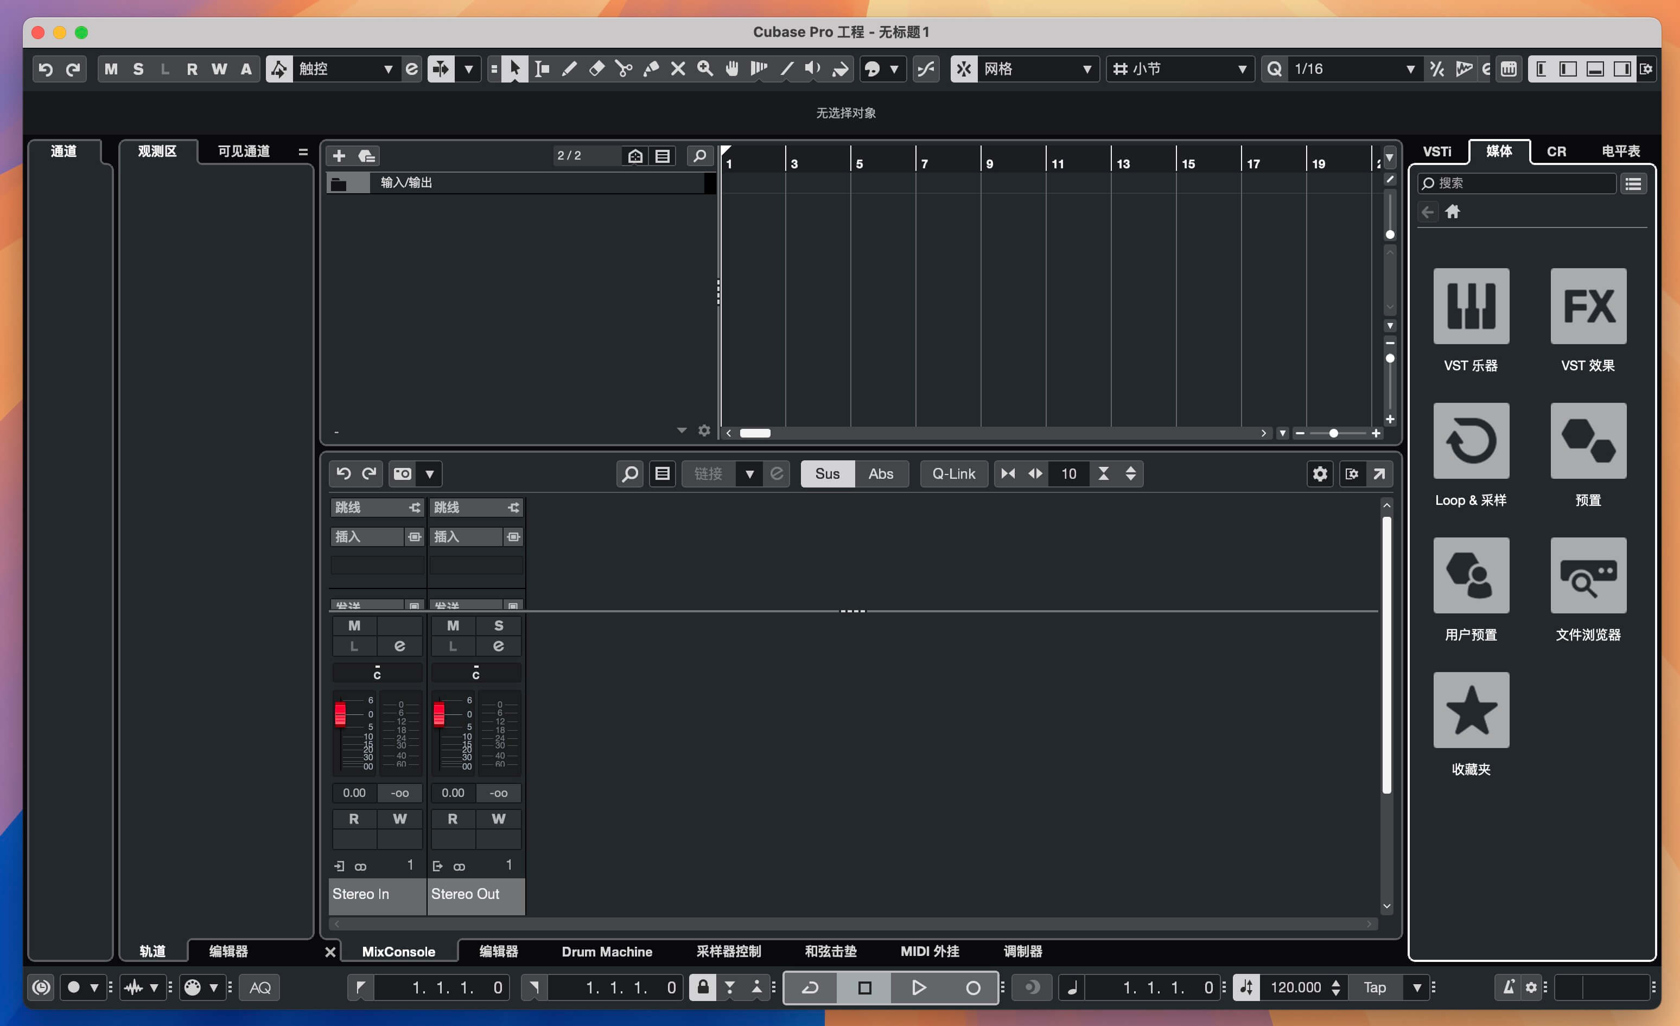Image resolution: width=1680 pixels, height=1026 pixels.
Task: Select the Draw pencil tool
Action: point(569,68)
